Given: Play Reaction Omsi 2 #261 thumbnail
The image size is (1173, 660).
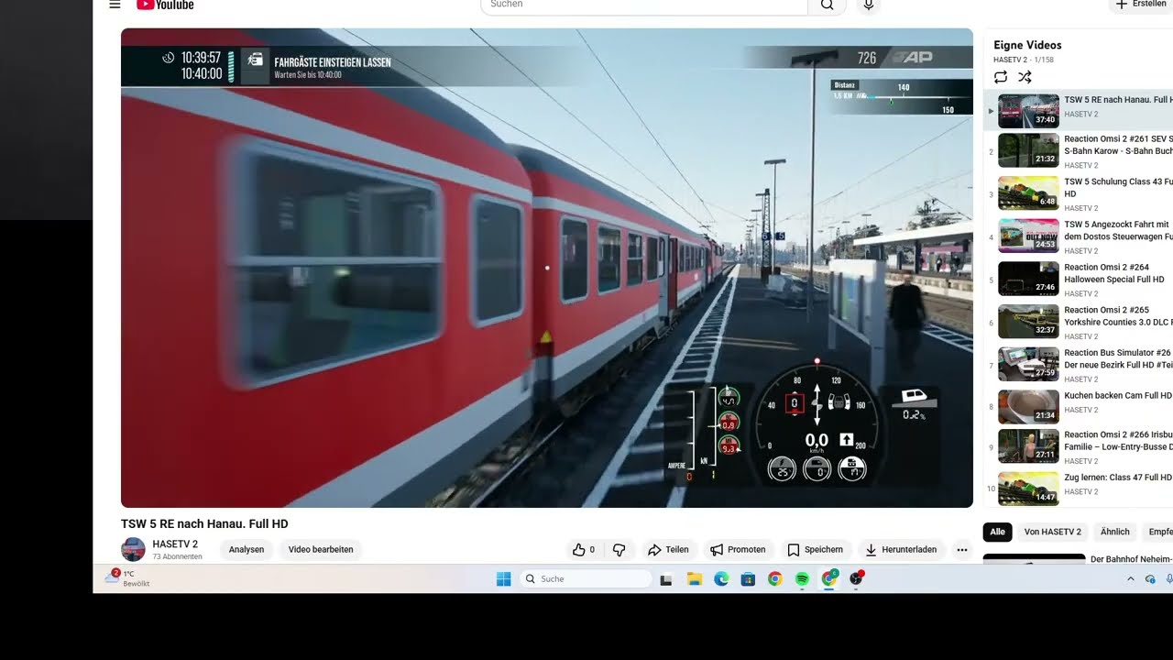Looking at the screenshot, I should [x=1028, y=150].
